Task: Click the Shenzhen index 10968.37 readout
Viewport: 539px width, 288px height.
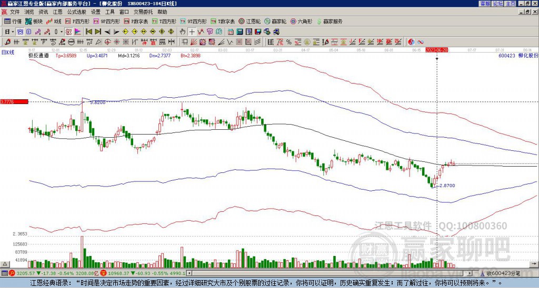Action: [x=119, y=273]
